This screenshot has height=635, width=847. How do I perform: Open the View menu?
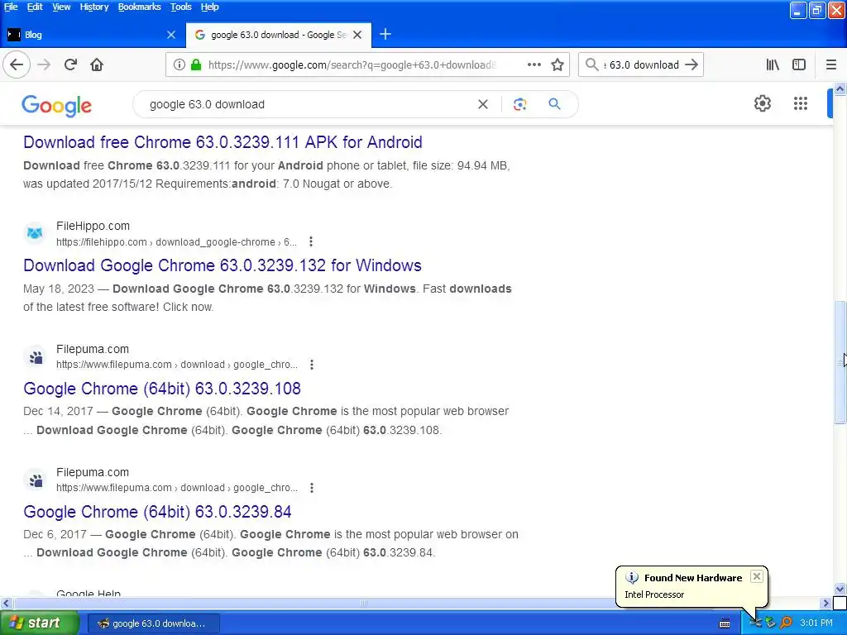pyautogui.click(x=61, y=7)
